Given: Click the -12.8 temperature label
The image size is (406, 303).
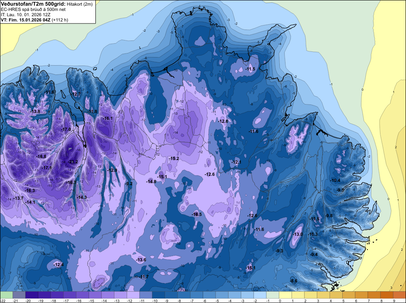Looking at the screenshot, I should (x=223, y=121).
